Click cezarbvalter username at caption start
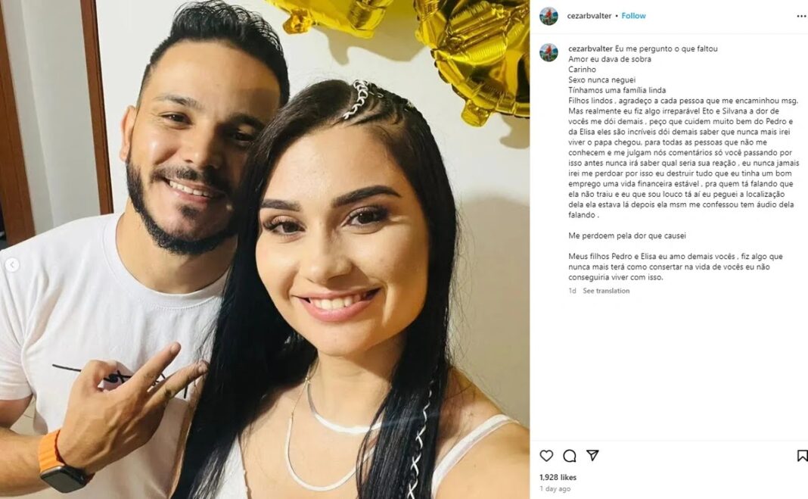Viewport: 808px width, 499px height. click(591, 49)
